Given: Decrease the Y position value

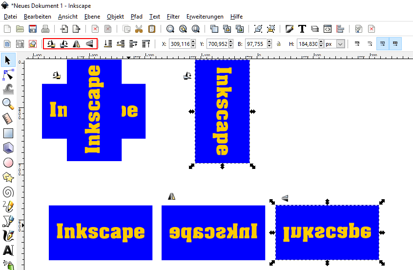Looking at the screenshot, I should [x=231, y=46].
